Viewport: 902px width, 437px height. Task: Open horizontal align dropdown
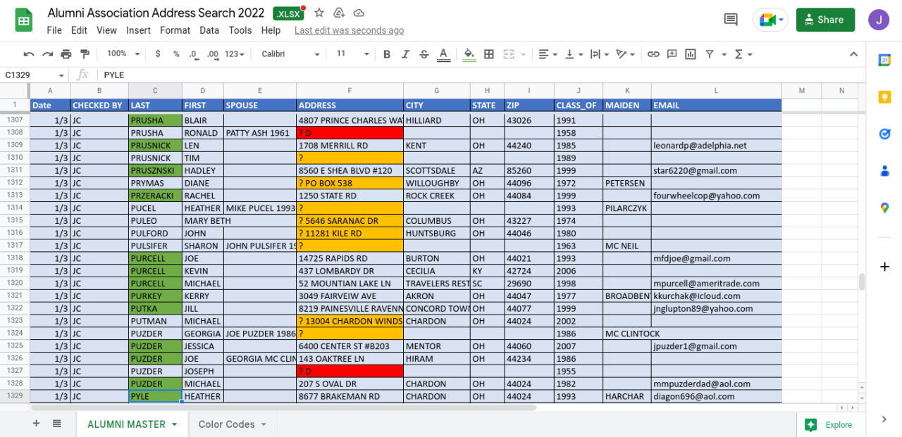click(547, 54)
